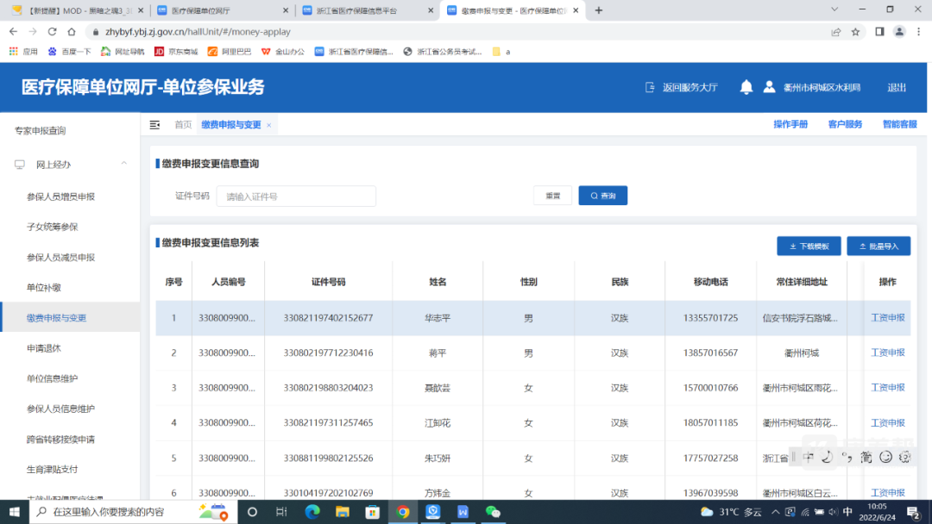The width and height of the screenshot is (932, 524).
Task: Select 申请退休 in sidebar
Action: click(44, 348)
